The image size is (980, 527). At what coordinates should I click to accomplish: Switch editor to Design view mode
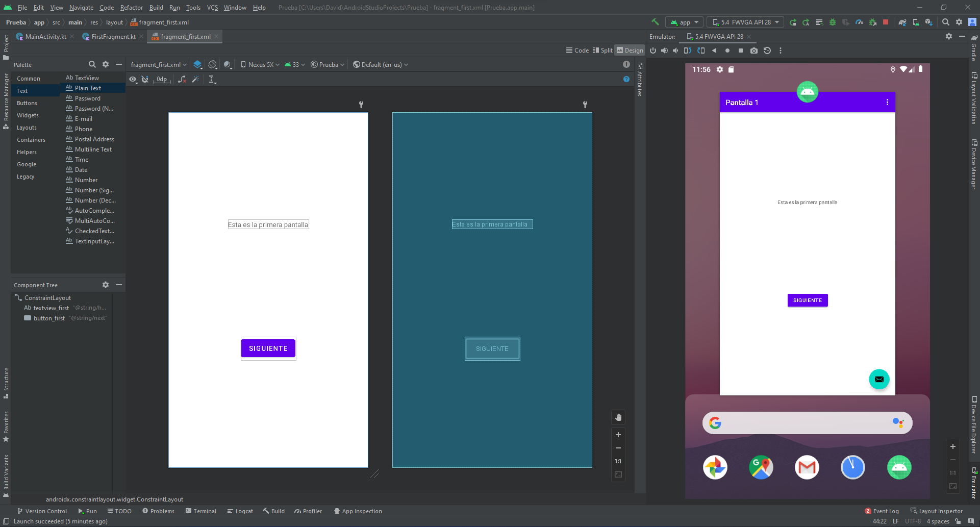(630, 50)
